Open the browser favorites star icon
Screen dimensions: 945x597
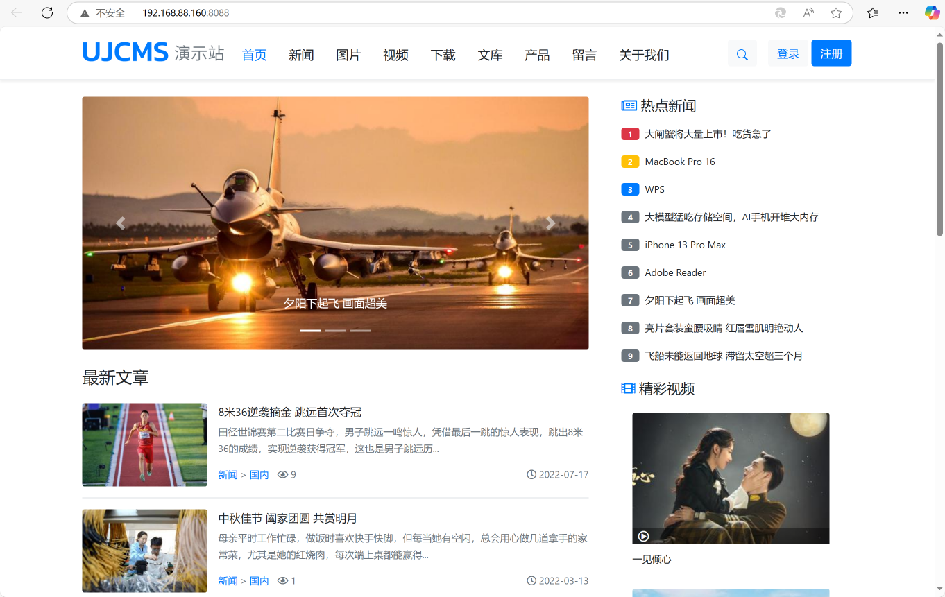[x=836, y=12]
